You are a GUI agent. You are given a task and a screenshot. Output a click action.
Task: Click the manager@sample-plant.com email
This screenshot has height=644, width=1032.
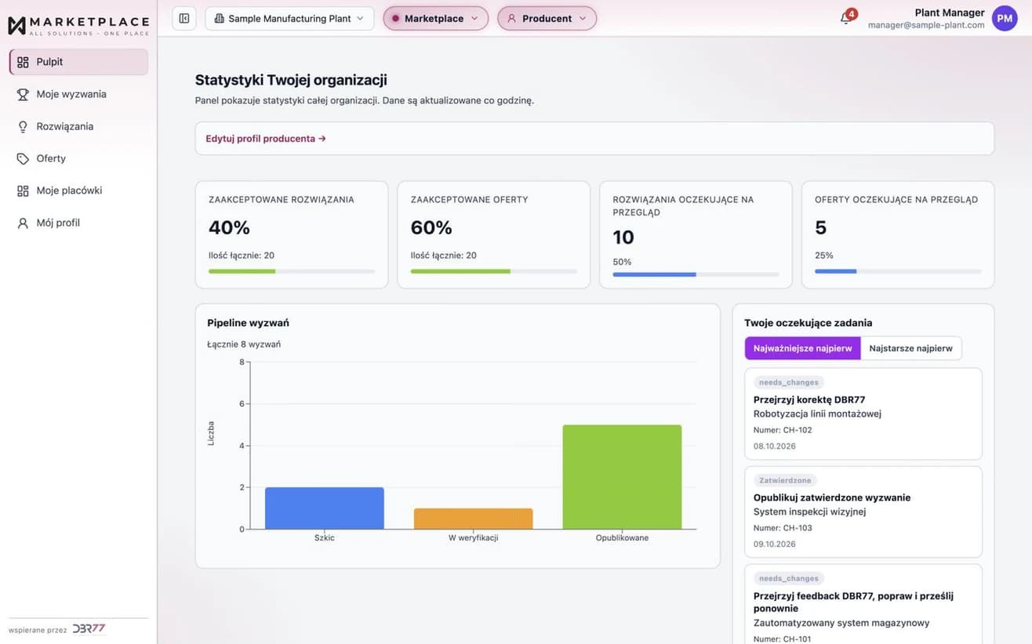926,25
